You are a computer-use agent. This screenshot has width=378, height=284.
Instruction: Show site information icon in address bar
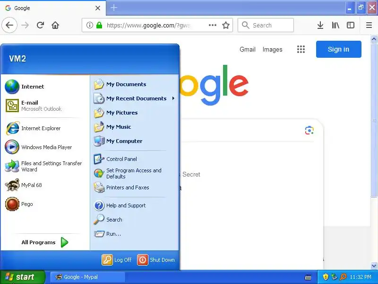click(89, 25)
